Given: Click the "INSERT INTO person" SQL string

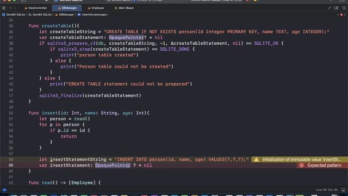Looking at the screenshot, I should tap(181, 160).
